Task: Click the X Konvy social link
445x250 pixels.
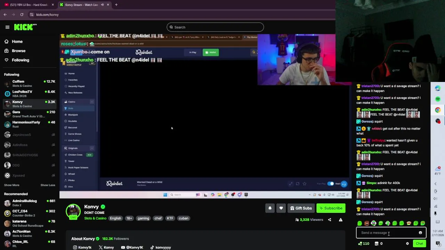Action: pos(106,248)
